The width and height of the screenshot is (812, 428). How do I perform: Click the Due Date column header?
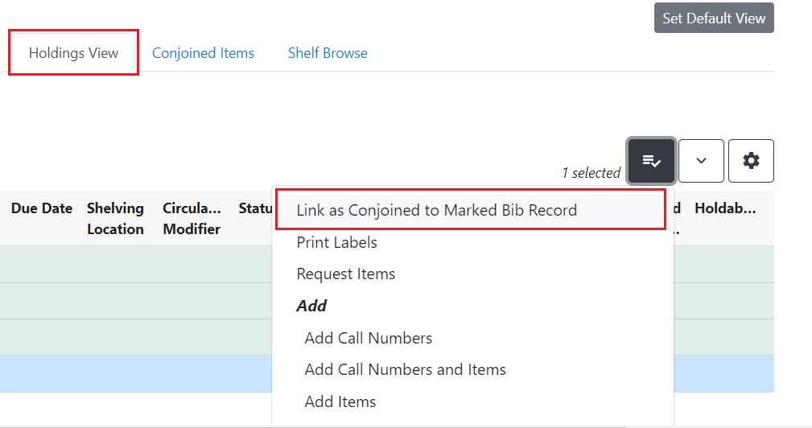point(42,208)
